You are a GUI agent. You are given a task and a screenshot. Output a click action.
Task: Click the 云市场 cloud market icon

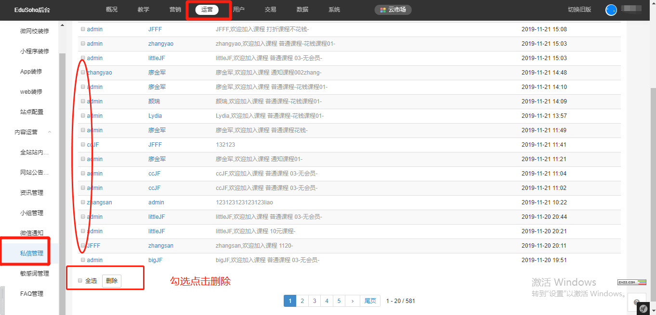(383, 10)
